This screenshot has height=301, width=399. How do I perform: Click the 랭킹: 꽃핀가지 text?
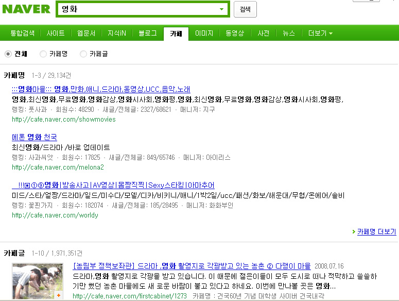coord(32,205)
